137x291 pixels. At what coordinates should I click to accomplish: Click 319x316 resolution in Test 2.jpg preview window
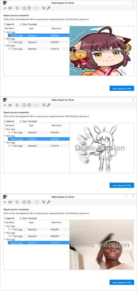pos(55,146)
